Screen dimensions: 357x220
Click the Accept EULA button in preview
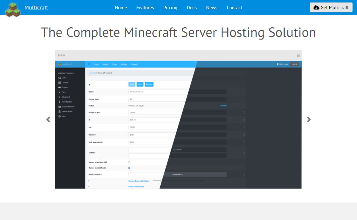click(x=177, y=175)
